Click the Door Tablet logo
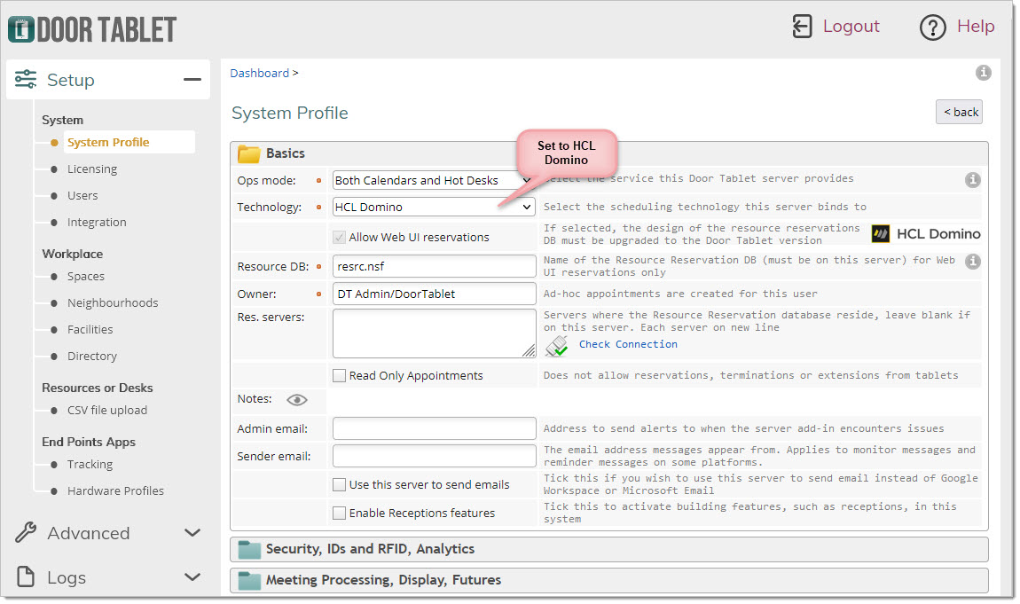This screenshot has width=1020, height=604. click(92, 28)
